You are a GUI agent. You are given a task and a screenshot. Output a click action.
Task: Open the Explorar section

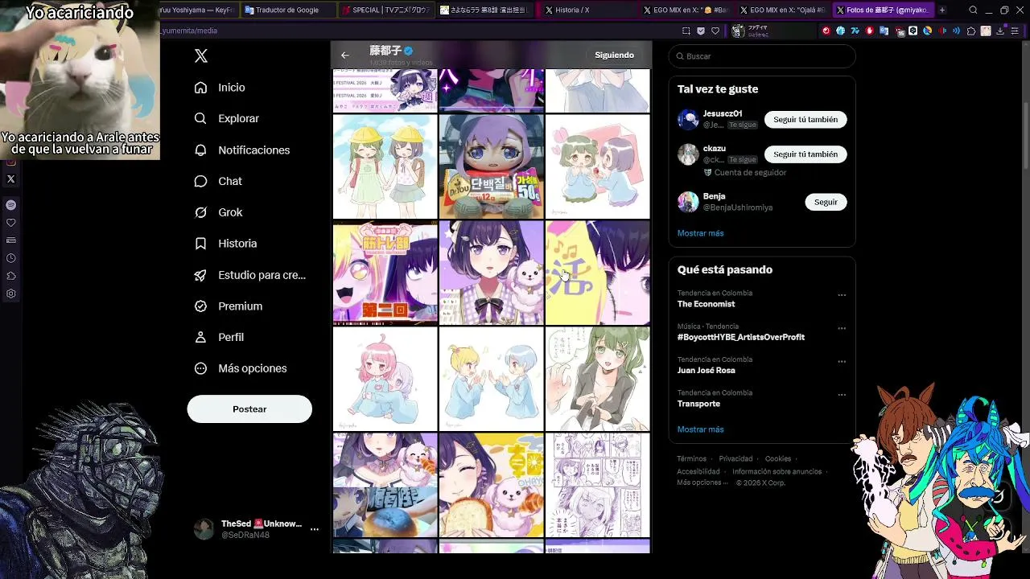tap(227, 118)
